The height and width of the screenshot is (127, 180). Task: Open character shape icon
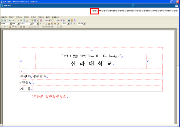32,20
